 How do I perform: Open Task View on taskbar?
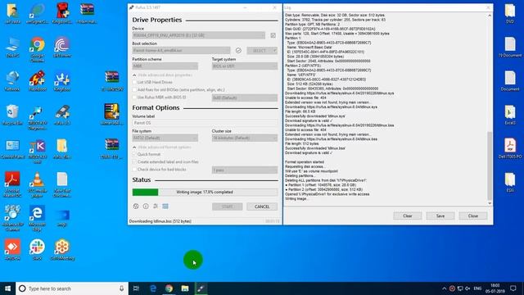click(x=136, y=288)
